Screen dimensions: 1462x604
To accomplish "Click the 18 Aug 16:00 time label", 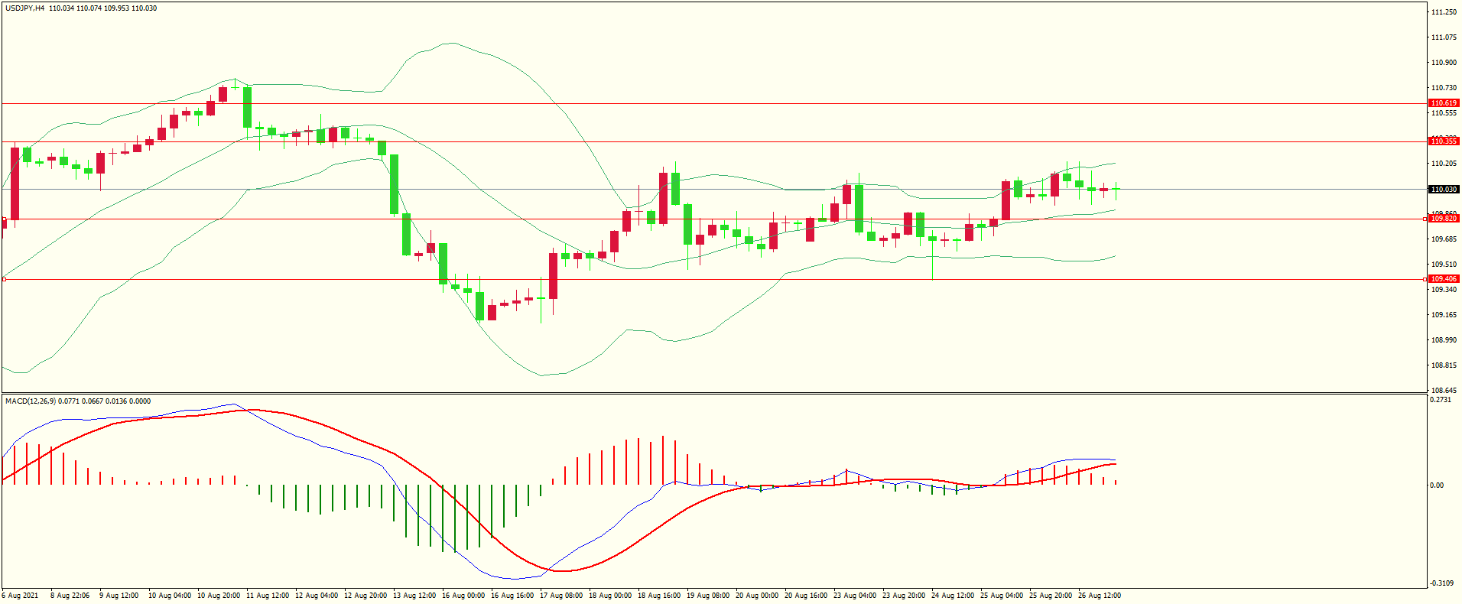I will 659,596.
